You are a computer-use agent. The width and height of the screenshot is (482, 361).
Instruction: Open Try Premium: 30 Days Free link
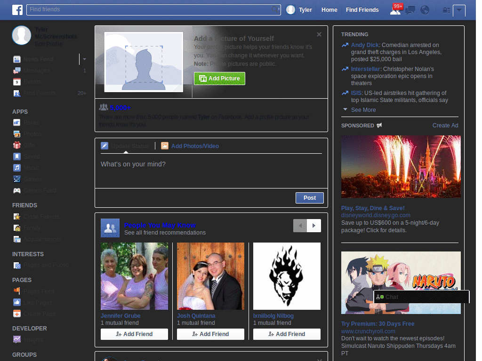(x=378, y=324)
